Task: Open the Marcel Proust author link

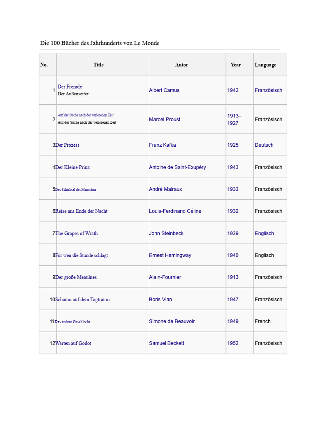Action: point(165,120)
